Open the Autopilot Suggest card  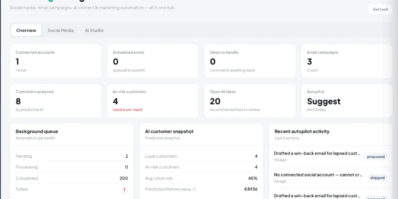347,100
